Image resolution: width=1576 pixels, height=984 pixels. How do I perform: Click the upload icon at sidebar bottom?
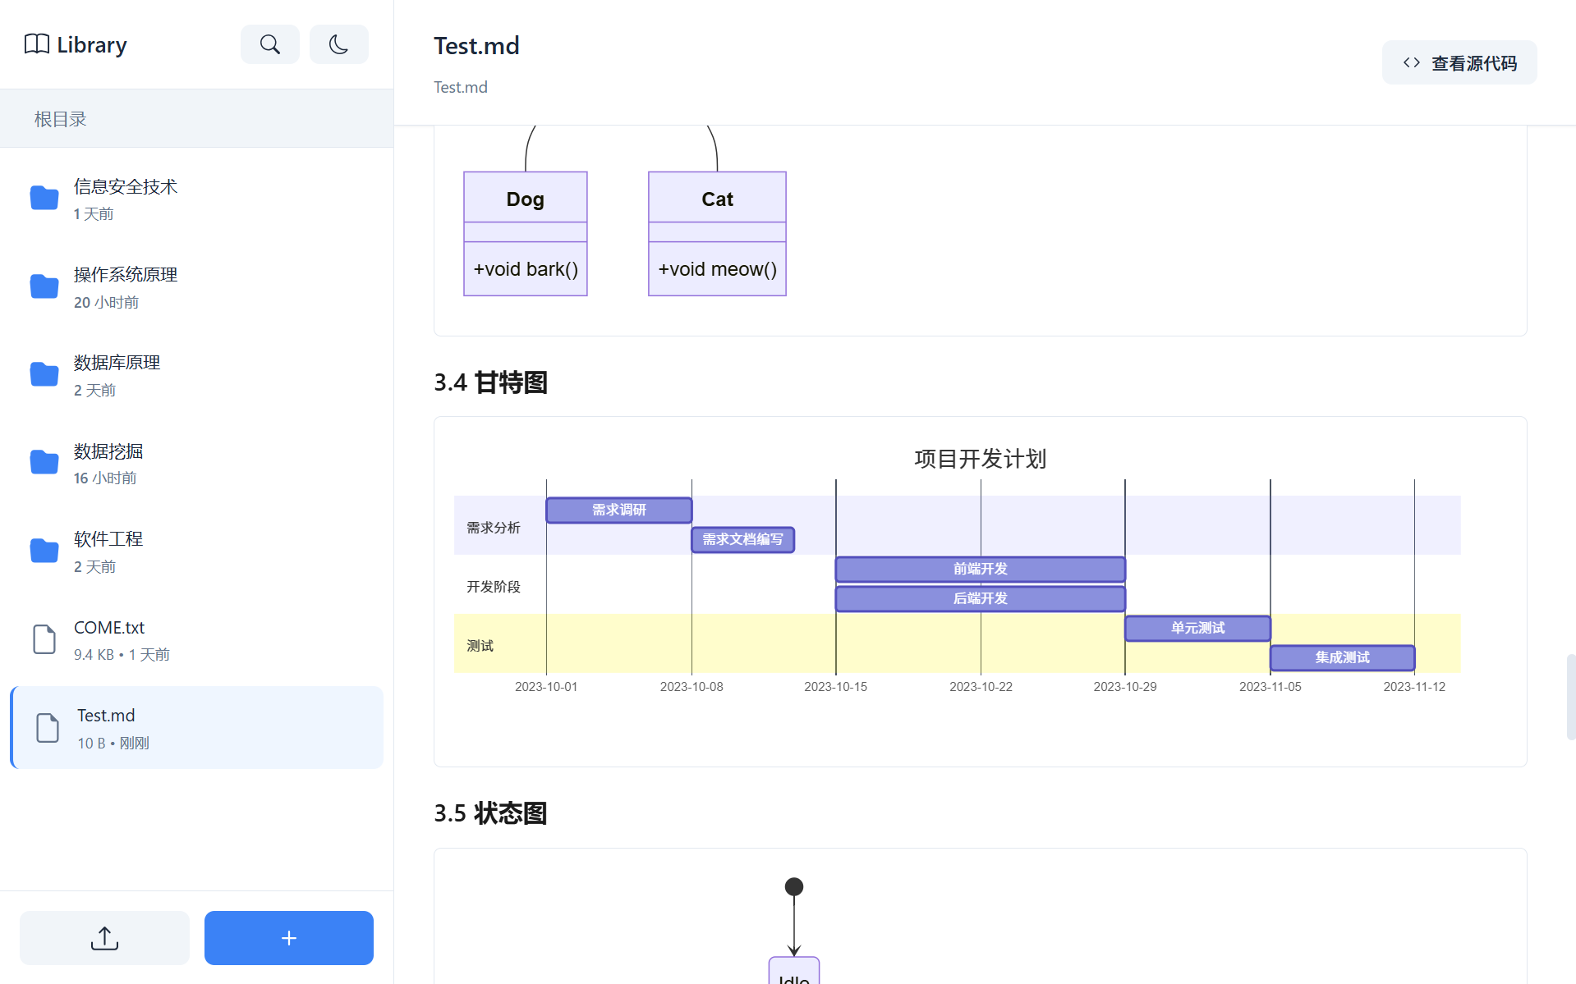103,937
